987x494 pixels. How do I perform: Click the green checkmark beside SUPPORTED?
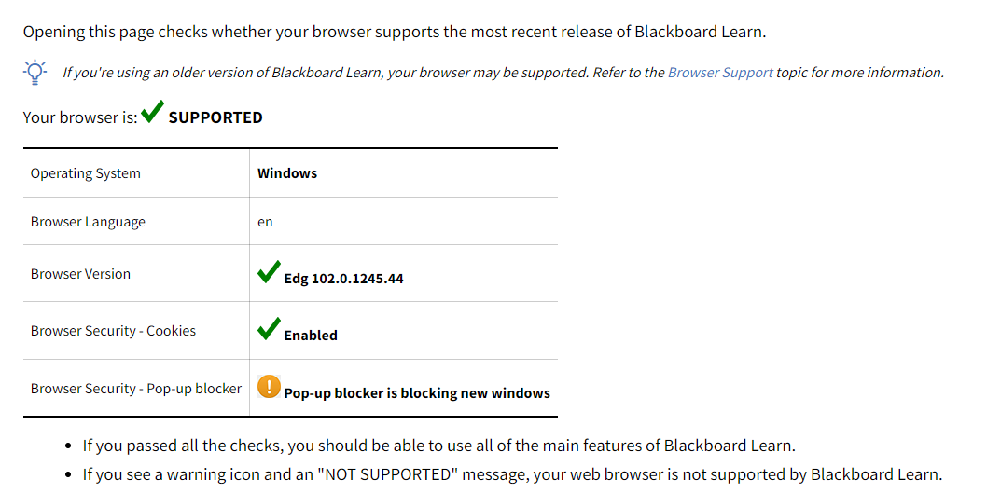(152, 112)
